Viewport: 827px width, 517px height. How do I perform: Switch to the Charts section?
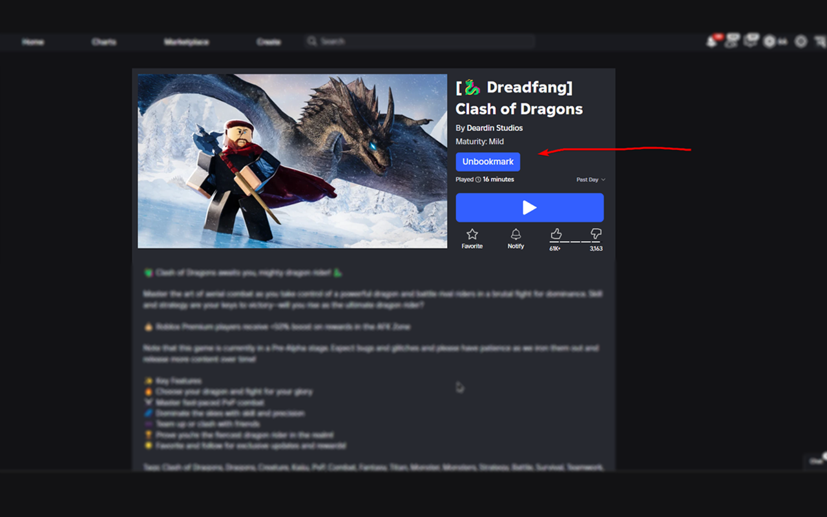coord(103,41)
